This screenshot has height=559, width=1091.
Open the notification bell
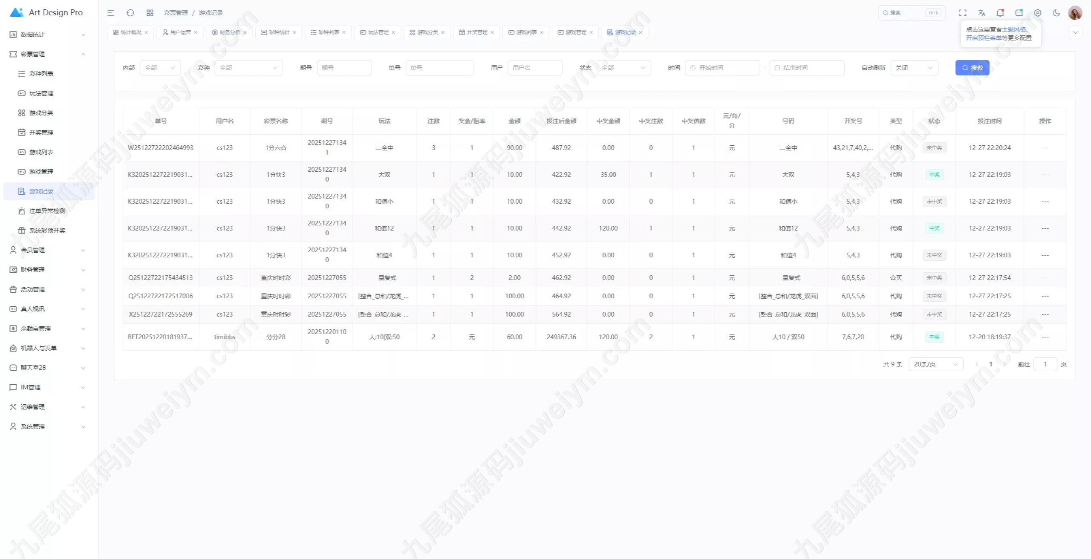click(x=1000, y=13)
